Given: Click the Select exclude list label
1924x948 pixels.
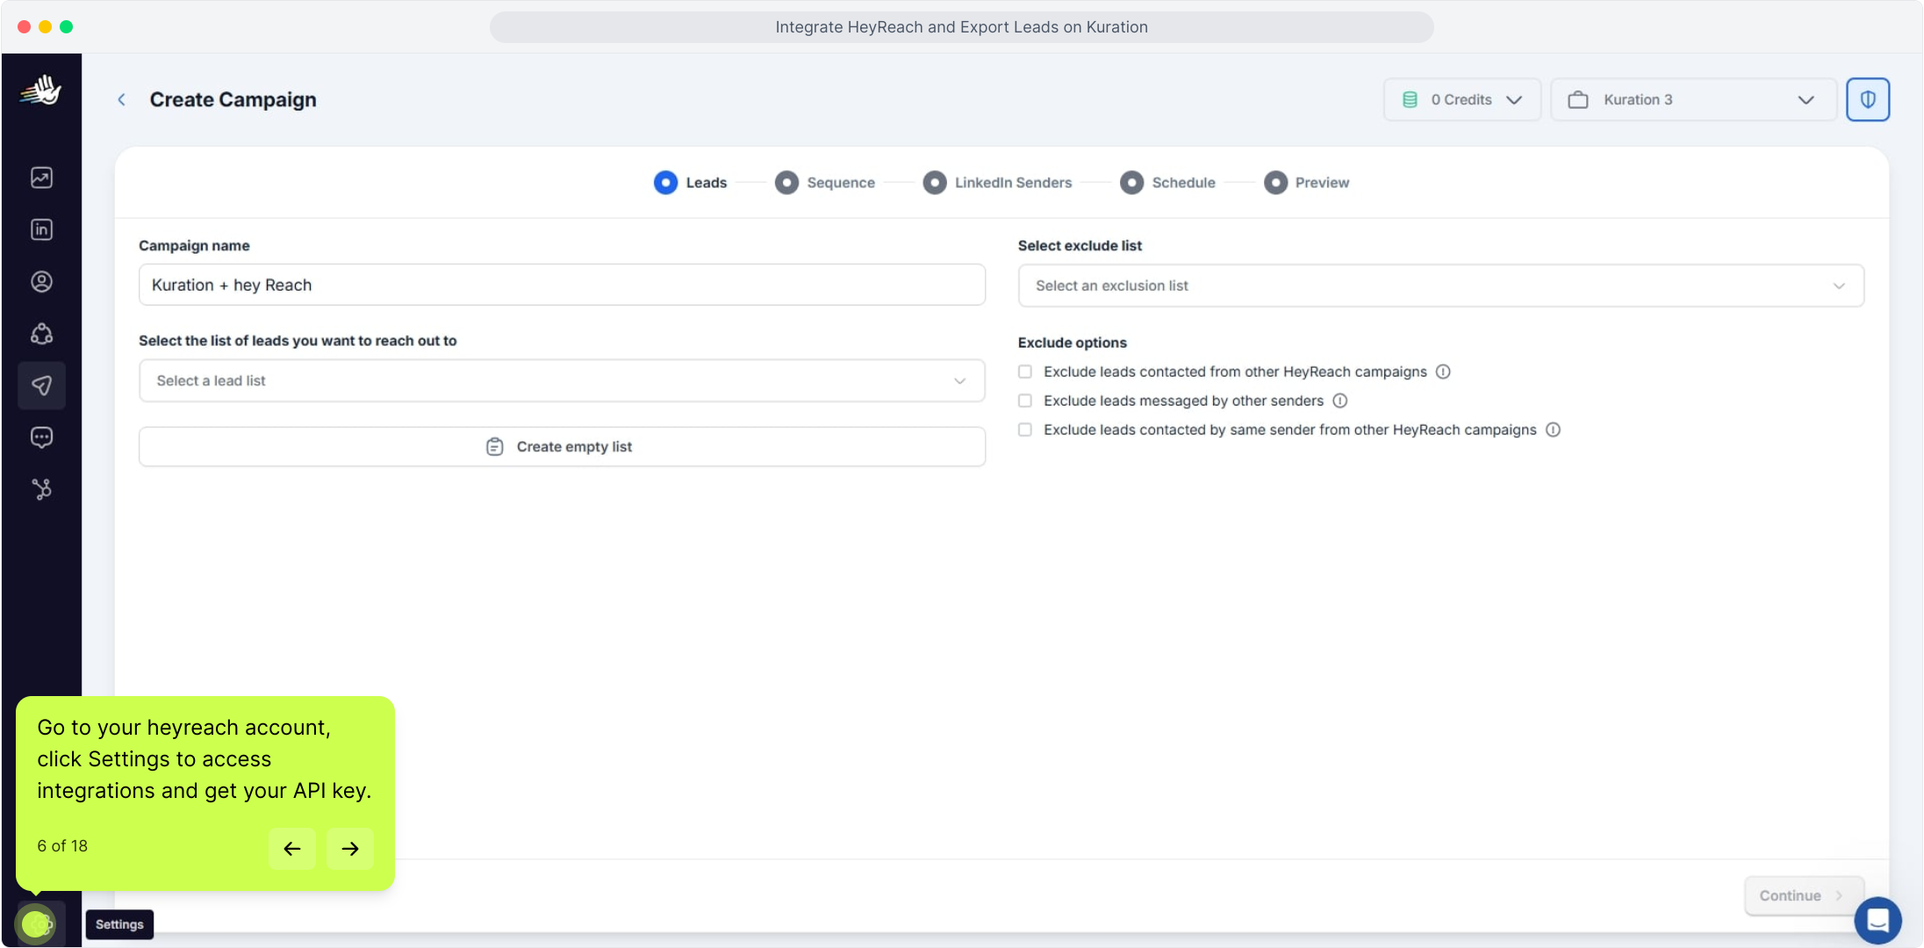Looking at the screenshot, I should (x=1080, y=246).
